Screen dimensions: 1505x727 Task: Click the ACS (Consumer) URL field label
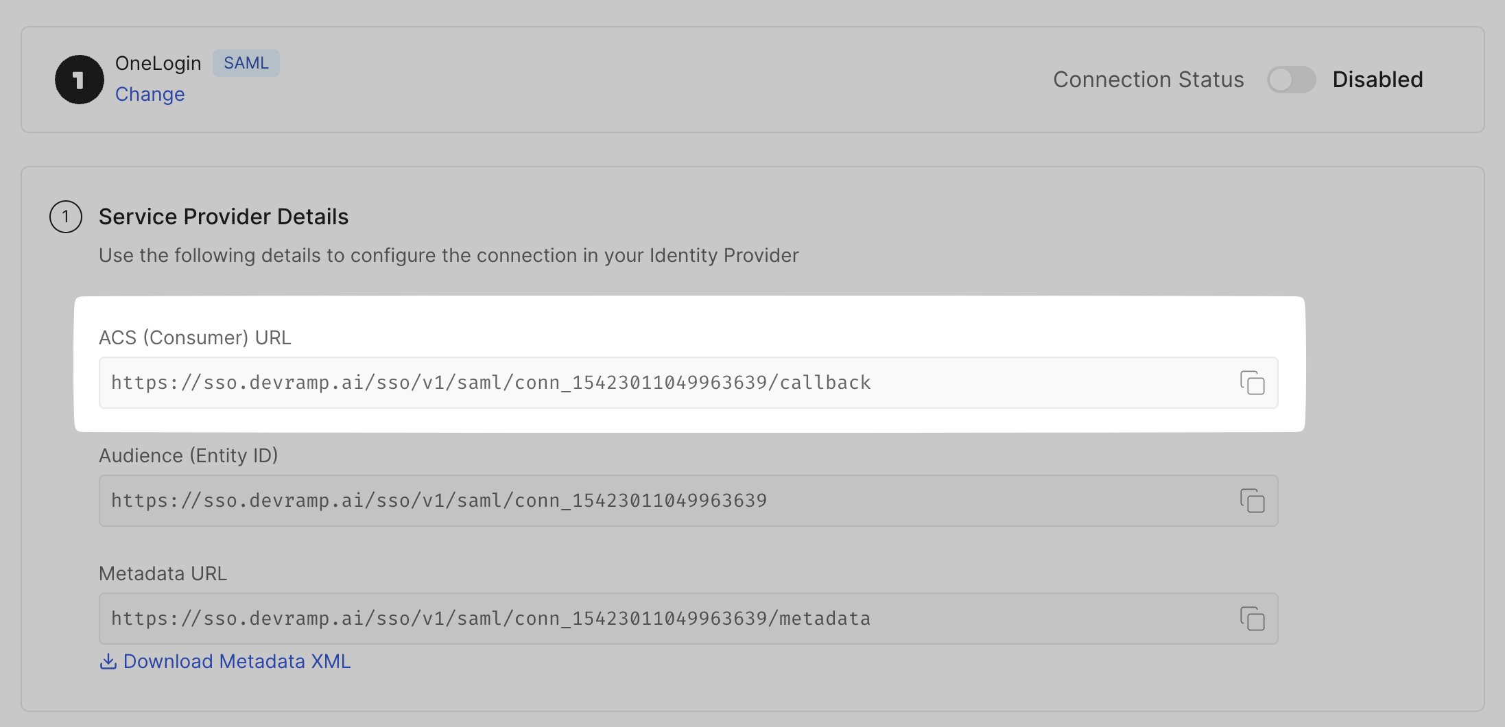(195, 337)
